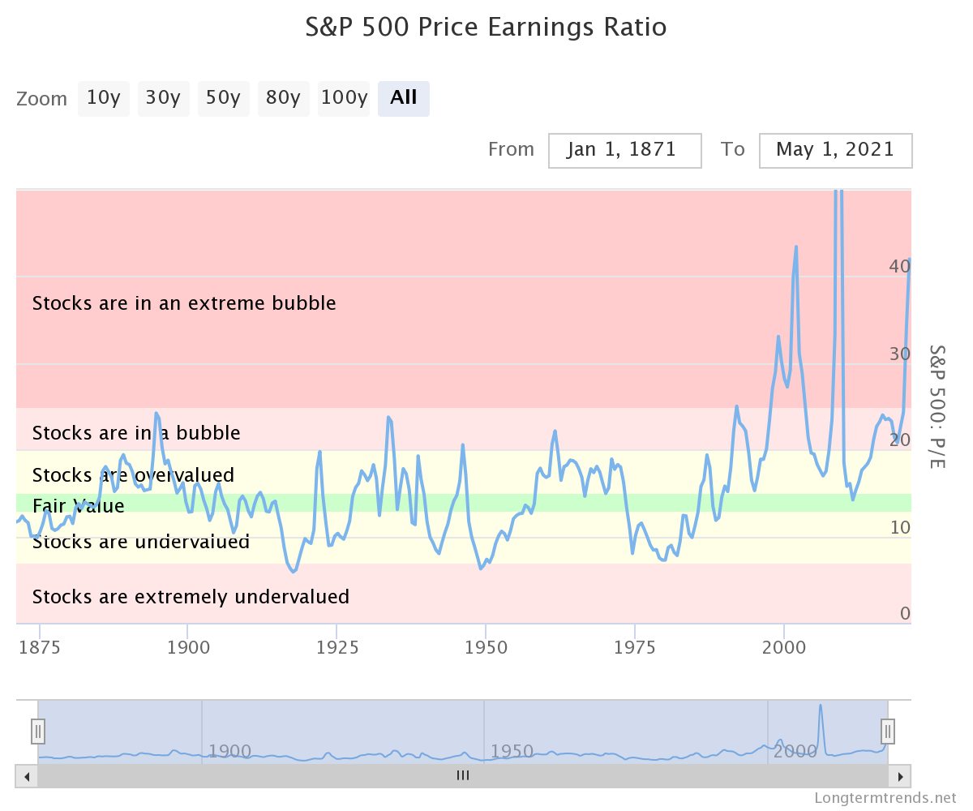Zoom chart to 100y
This screenshot has height=811, width=973.
click(x=344, y=98)
